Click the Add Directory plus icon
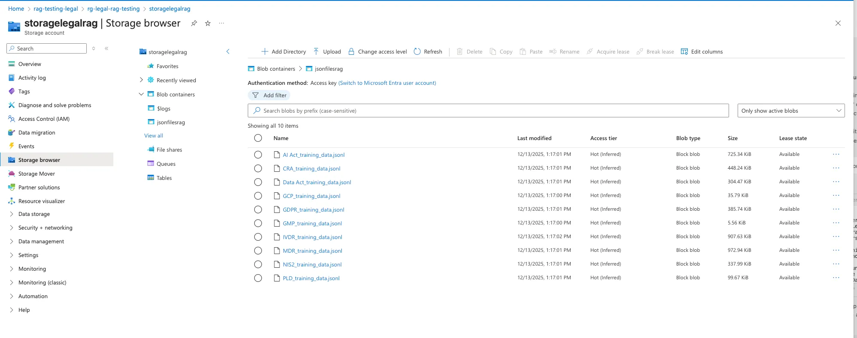This screenshot has width=857, height=338. click(x=265, y=51)
